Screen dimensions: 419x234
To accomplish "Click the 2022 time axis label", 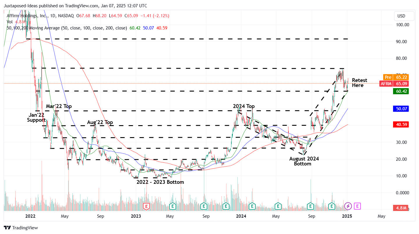I will coord(30,216).
